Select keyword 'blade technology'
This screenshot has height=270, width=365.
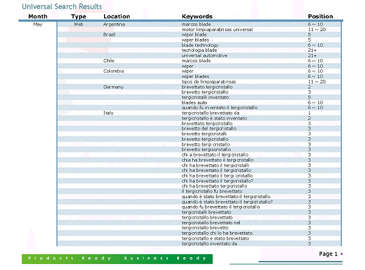pyautogui.click(x=200, y=45)
